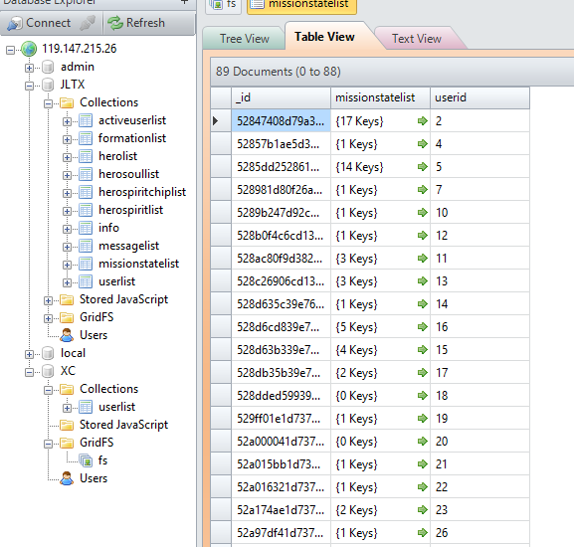Click the missionstatelist collection table icon
This screenshot has height=547, width=574.
pos(86,264)
